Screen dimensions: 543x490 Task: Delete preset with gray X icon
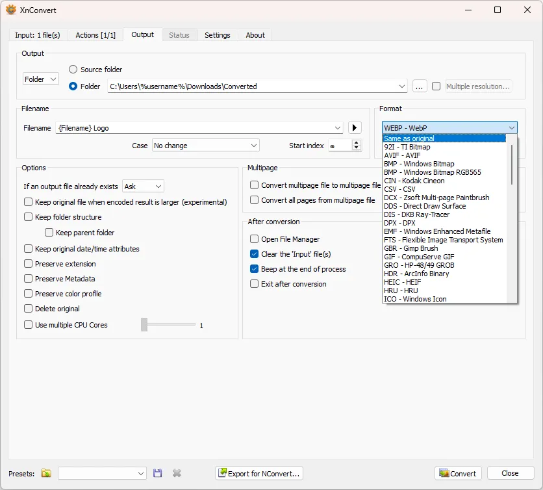(x=177, y=473)
